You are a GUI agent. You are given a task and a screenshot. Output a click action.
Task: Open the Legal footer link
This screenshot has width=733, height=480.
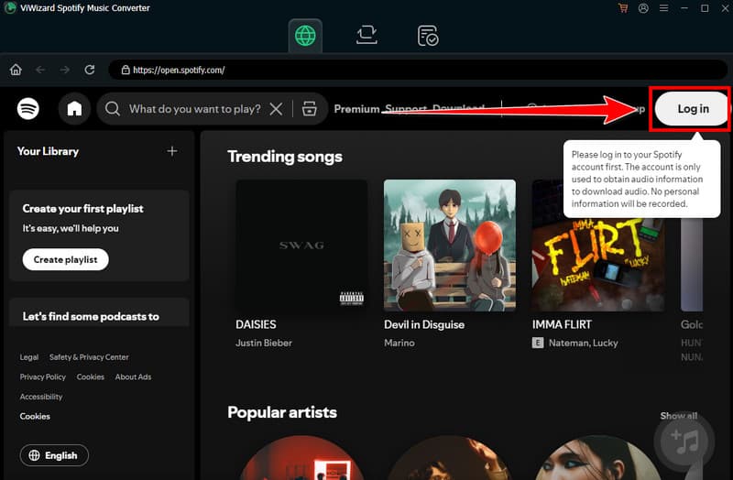[29, 357]
